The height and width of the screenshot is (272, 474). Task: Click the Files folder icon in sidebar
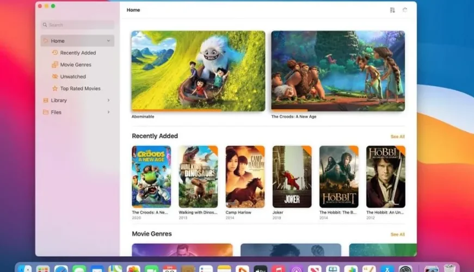(x=46, y=112)
